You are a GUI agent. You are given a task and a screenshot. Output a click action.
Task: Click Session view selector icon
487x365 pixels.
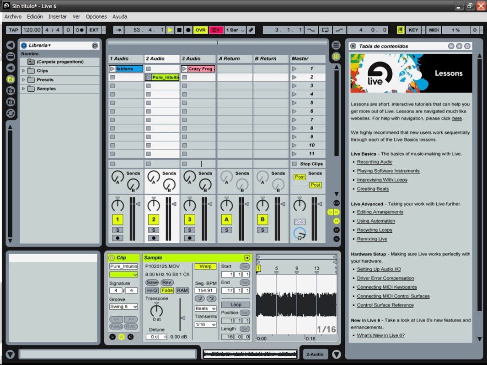click(x=336, y=57)
